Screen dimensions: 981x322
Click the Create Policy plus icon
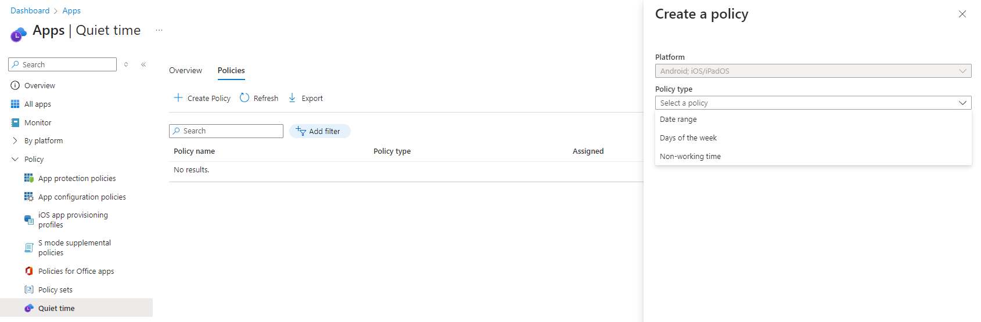pos(178,98)
